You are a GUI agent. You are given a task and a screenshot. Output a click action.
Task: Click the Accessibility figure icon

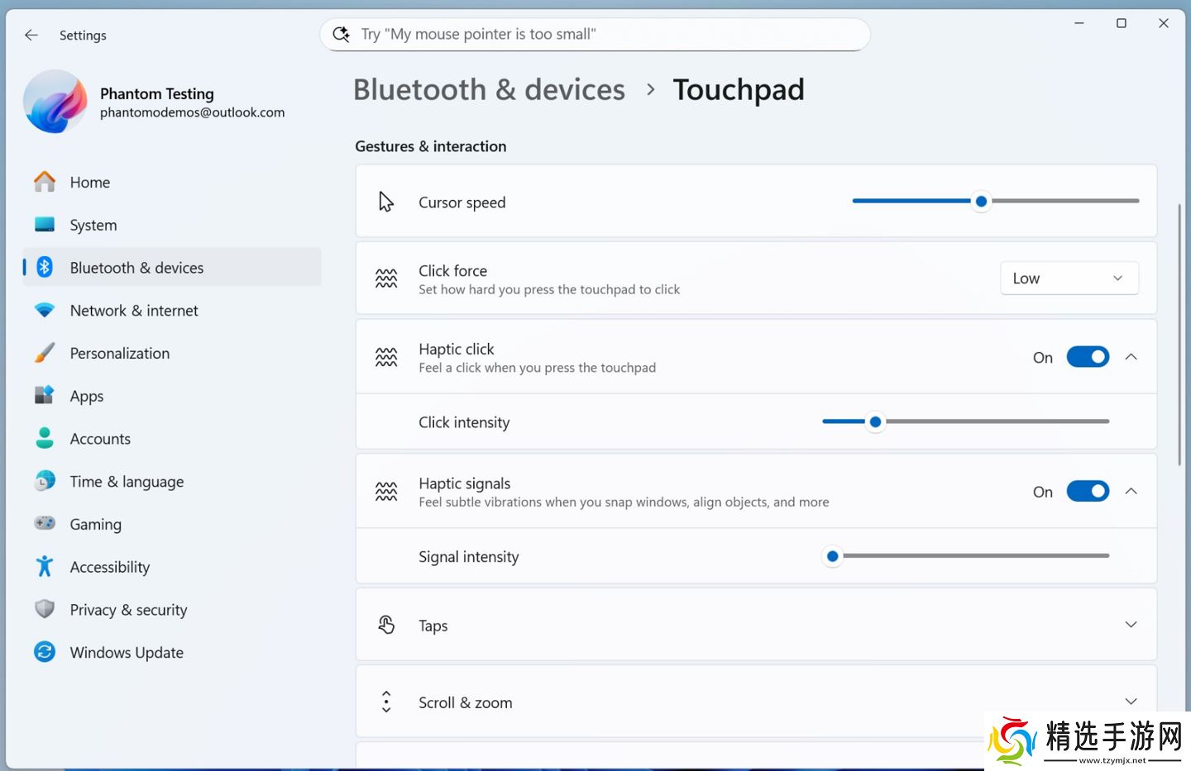pyautogui.click(x=45, y=566)
